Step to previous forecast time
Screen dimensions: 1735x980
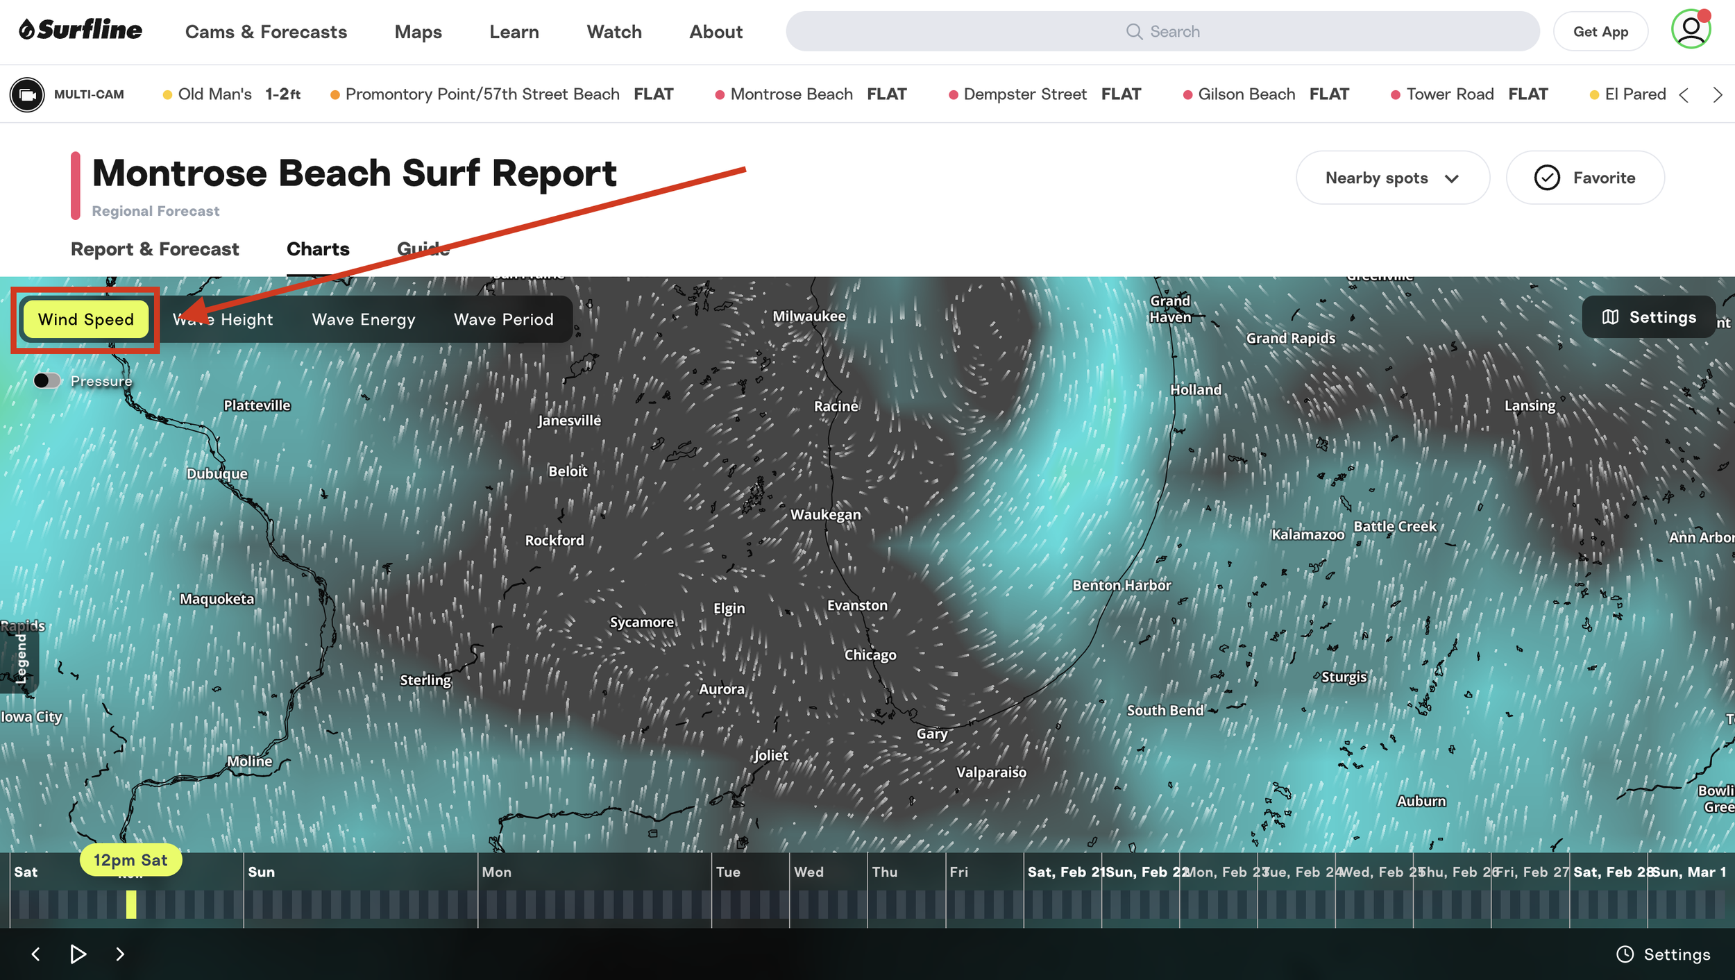coord(36,954)
